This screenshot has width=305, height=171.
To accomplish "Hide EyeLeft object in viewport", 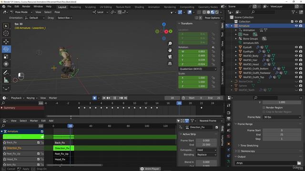I will [296, 47].
